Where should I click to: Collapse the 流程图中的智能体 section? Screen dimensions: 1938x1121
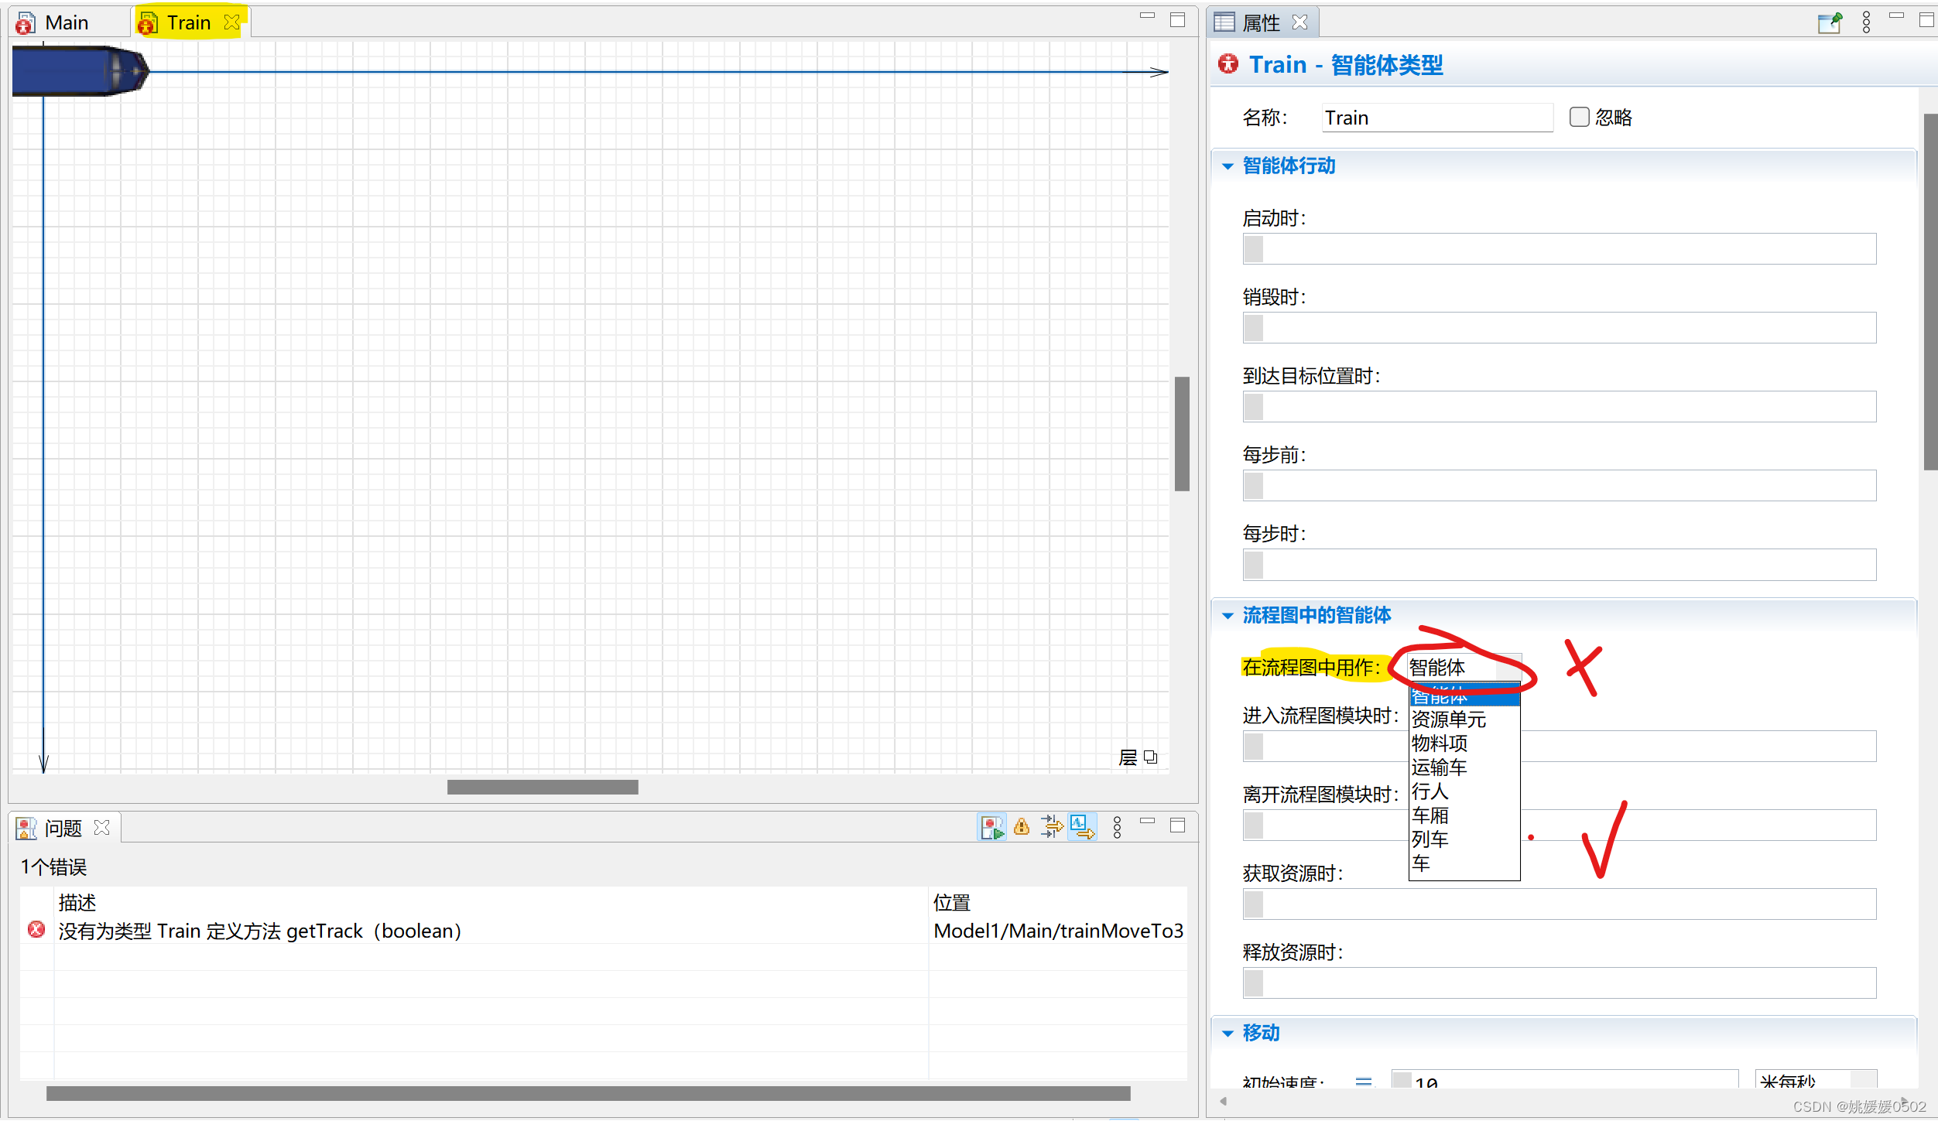(1227, 615)
